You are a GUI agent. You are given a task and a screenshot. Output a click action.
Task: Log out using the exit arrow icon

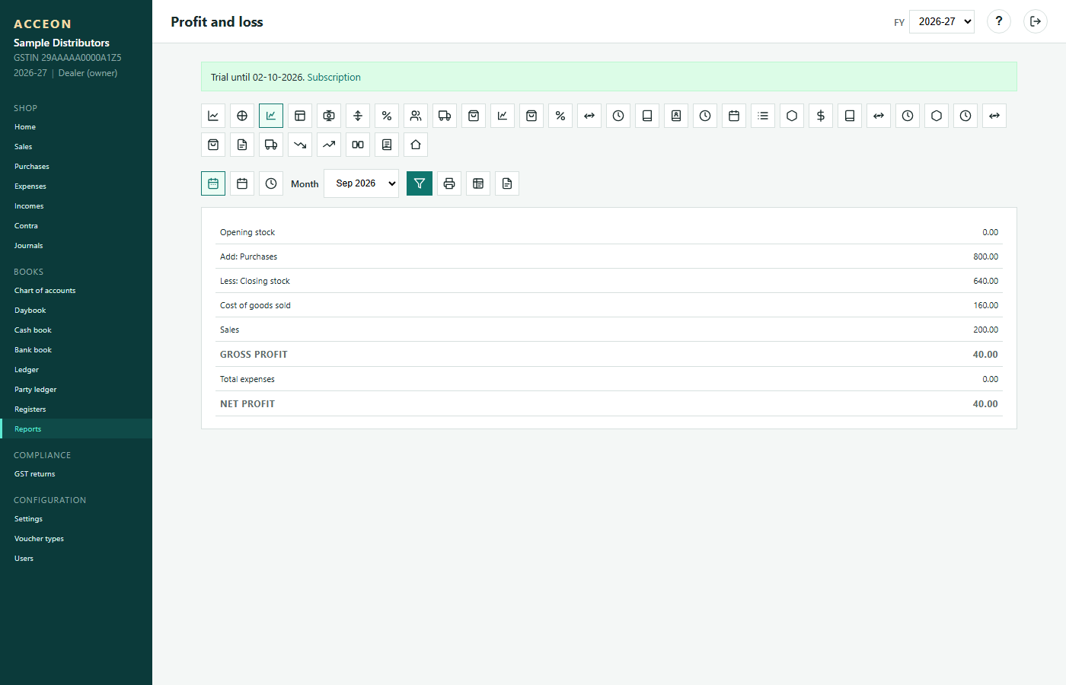(x=1036, y=21)
